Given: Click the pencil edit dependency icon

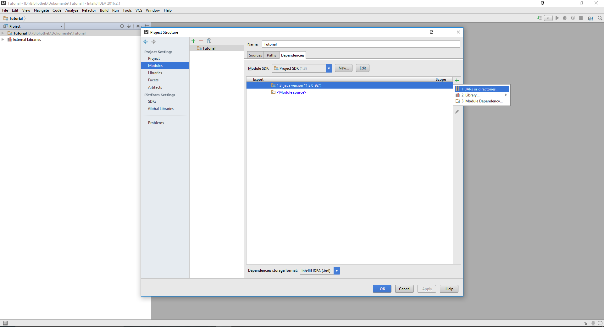Looking at the screenshot, I should (457, 112).
